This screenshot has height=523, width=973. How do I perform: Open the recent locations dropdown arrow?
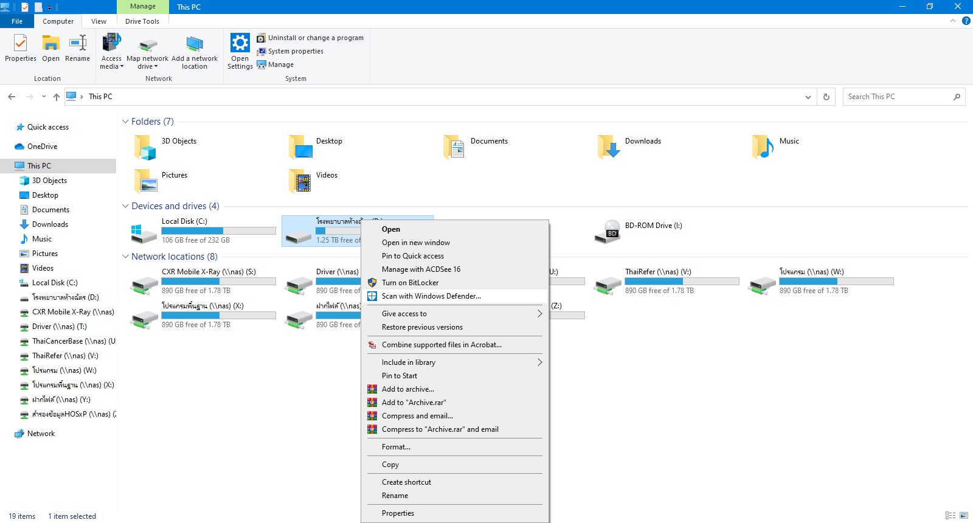(x=44, y=97)
